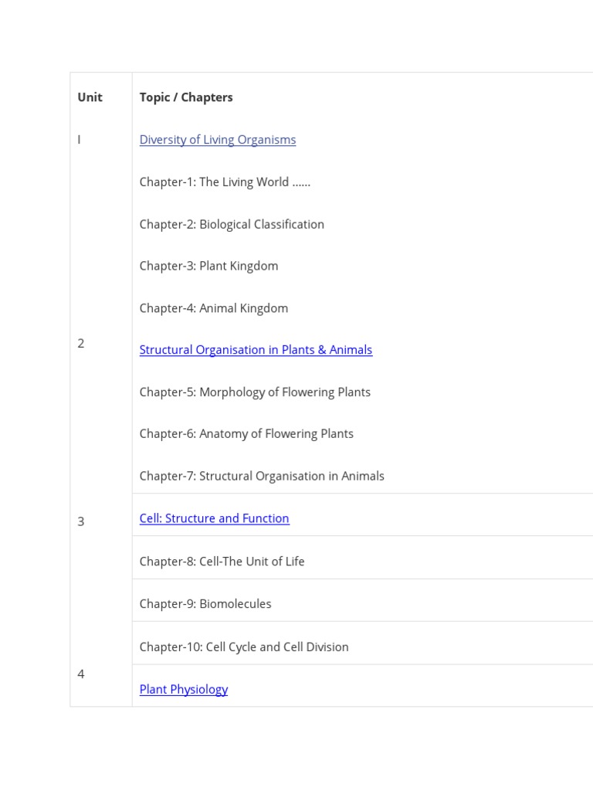The width and height of the screenshot is (593, 791).
Task: Select Chapter-2: Biological Classification row
Action: [232, 224]
